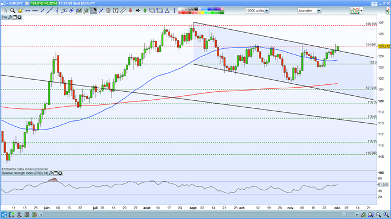Open the Prix panel wrench settings
This screenshot has width=391, height=219.
coord(10,17)
